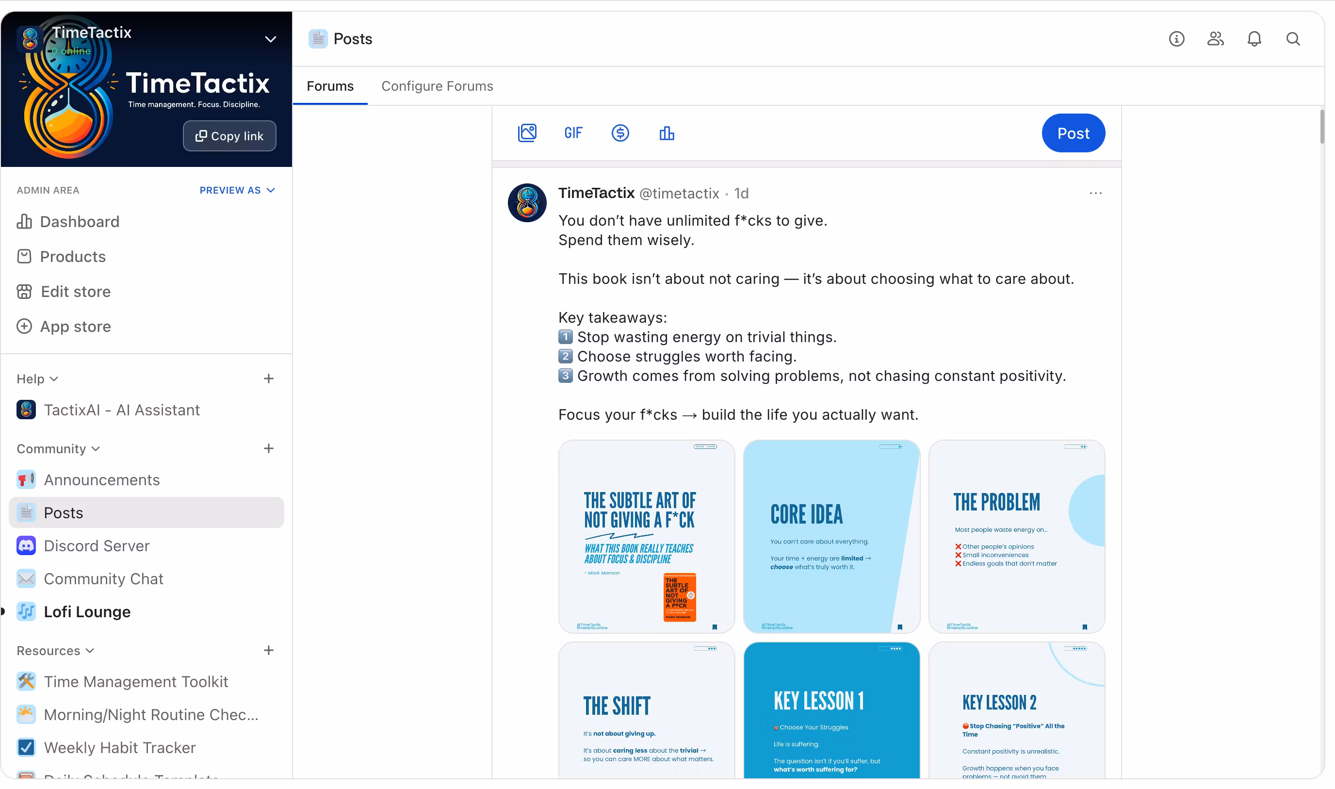
Task: Click the Time Management Toolkit tools icon
Action: (26, 682)
